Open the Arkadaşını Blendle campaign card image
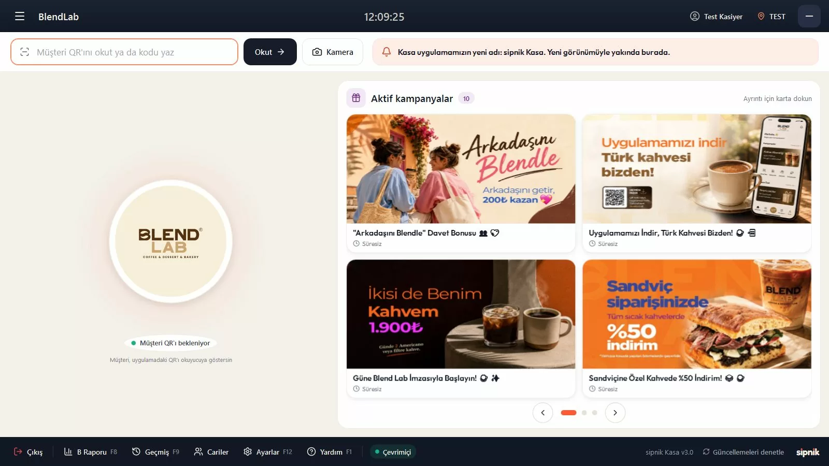 click(x=461, y=169)
